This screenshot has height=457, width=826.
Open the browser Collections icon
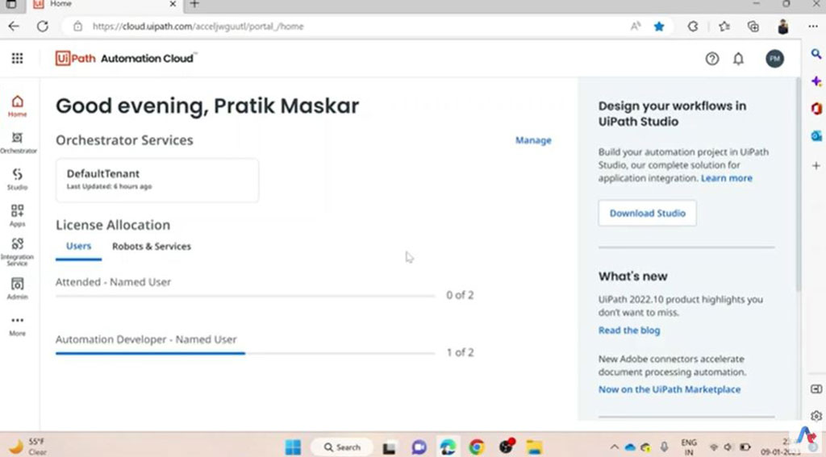point(753,27)
